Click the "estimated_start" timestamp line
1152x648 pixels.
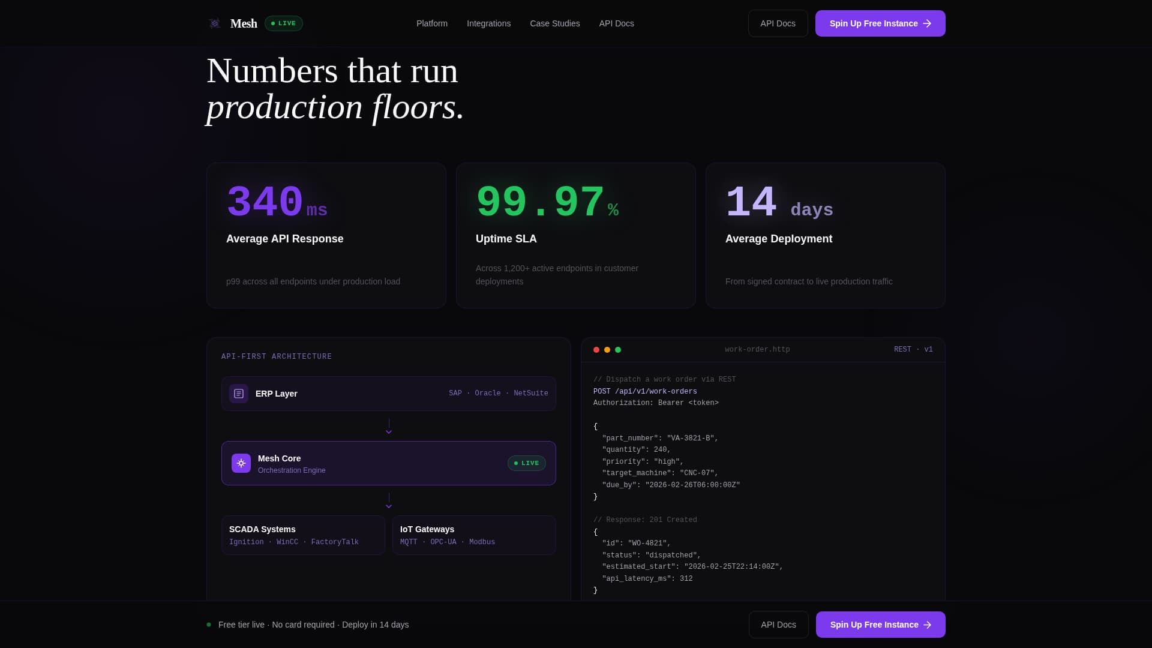pyautogui.click(x=692, y=567)
